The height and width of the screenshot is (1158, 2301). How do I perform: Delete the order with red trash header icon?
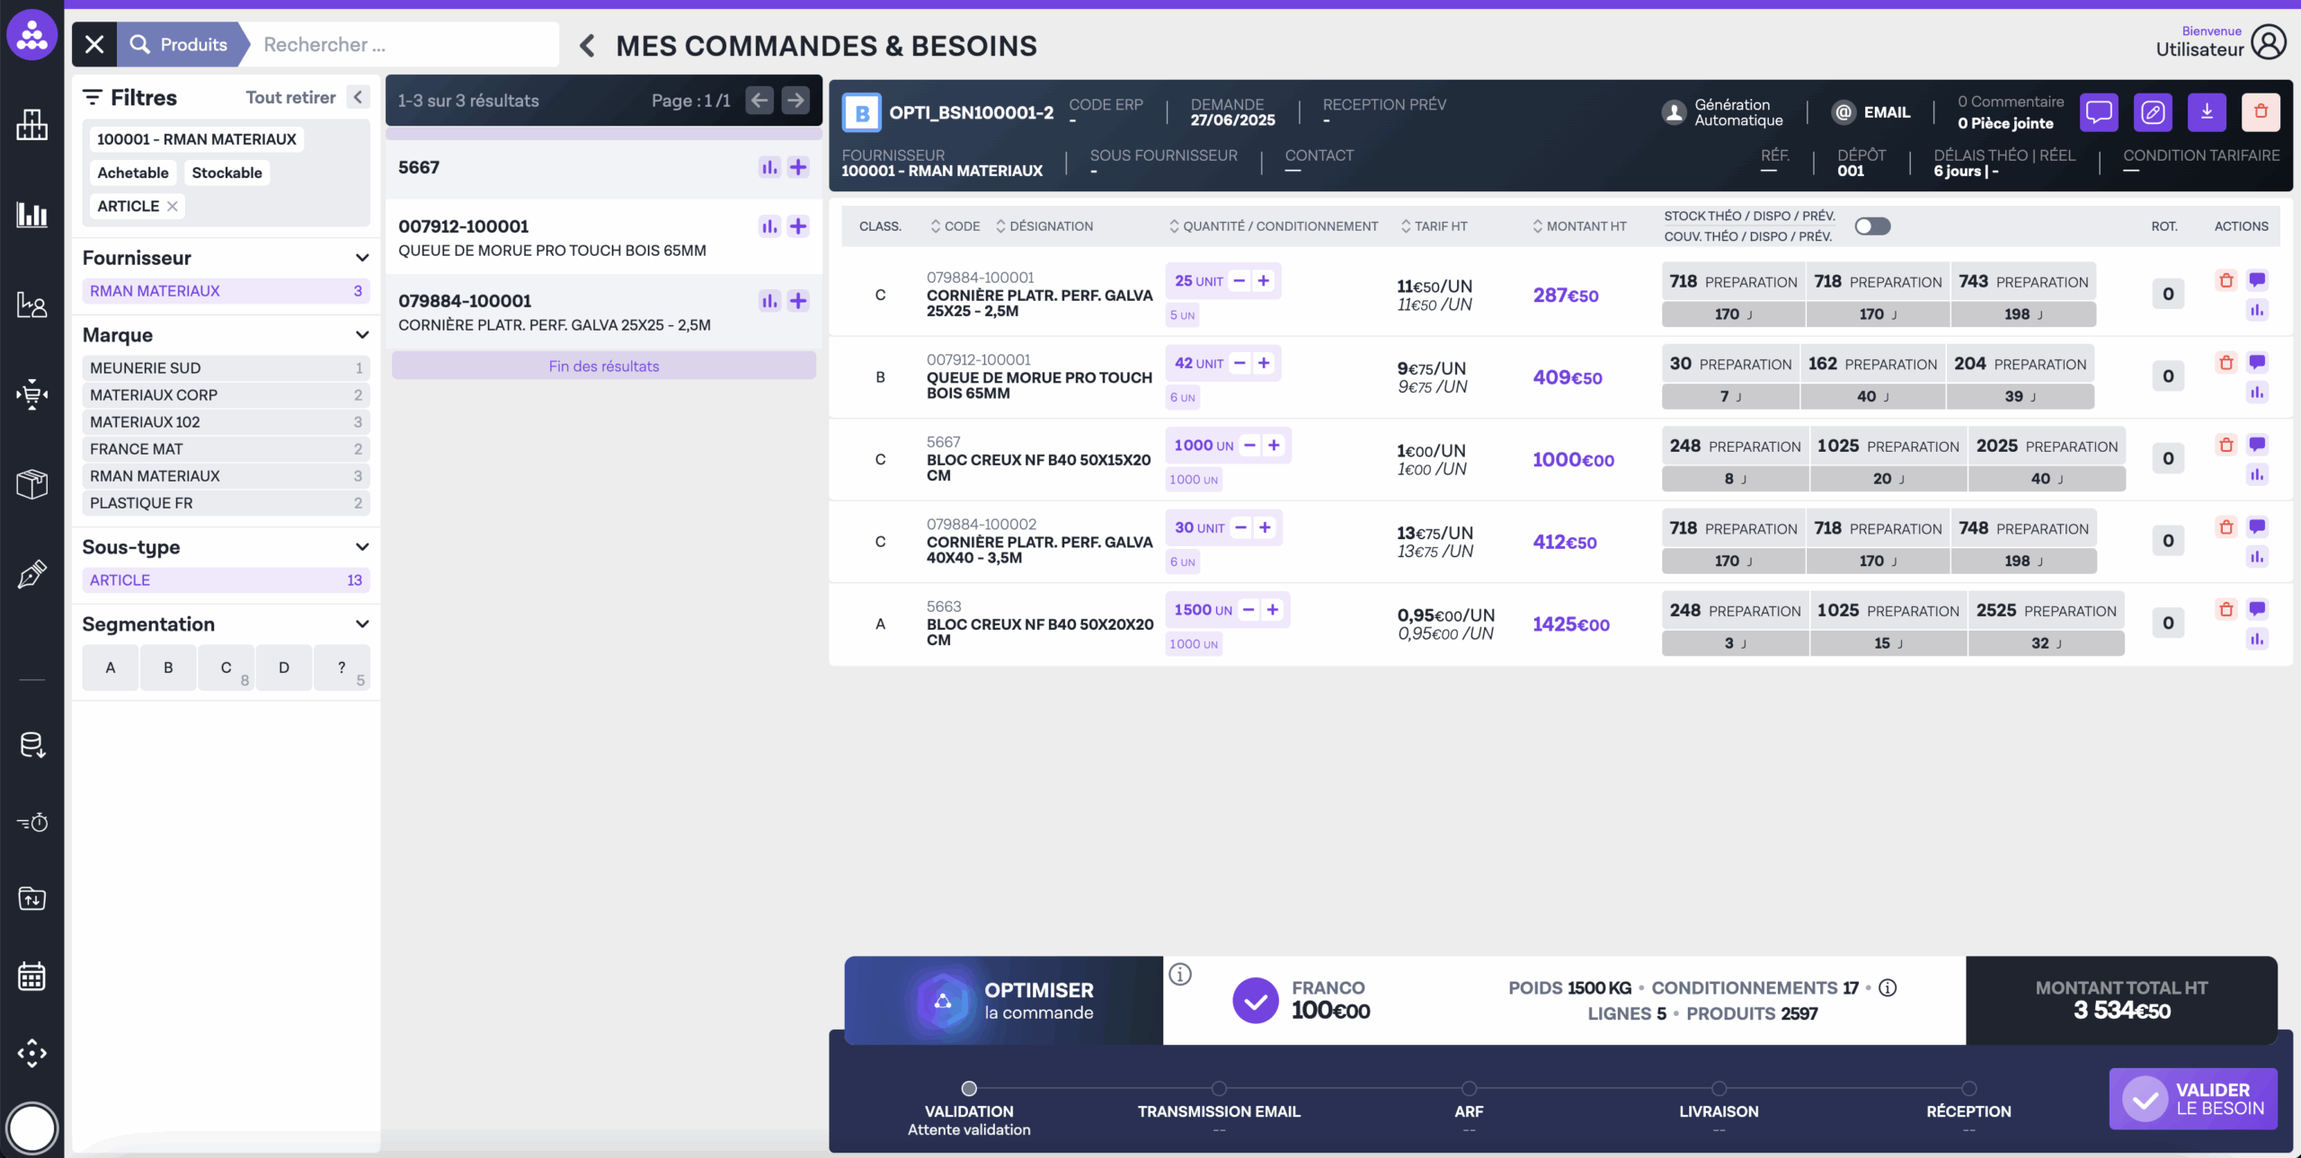click(2260, 112)
